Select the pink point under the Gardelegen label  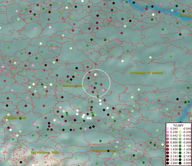click(151, 73)
